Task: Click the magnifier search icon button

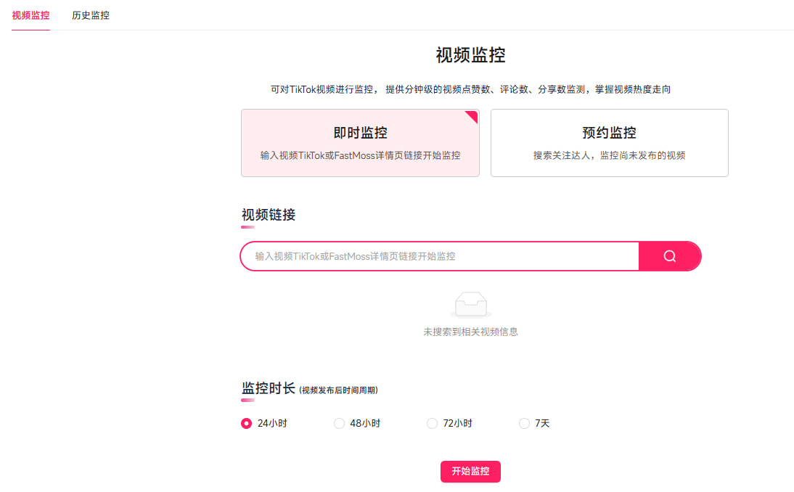Action: (x=669, y=256)
